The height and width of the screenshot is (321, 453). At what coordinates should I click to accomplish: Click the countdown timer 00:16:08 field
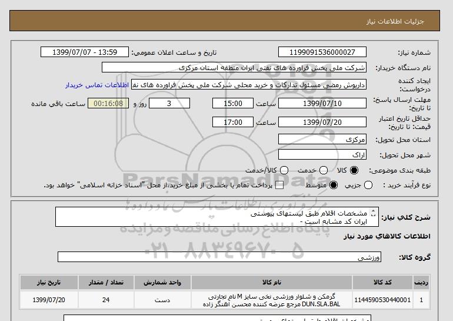[x=108, y=103]
